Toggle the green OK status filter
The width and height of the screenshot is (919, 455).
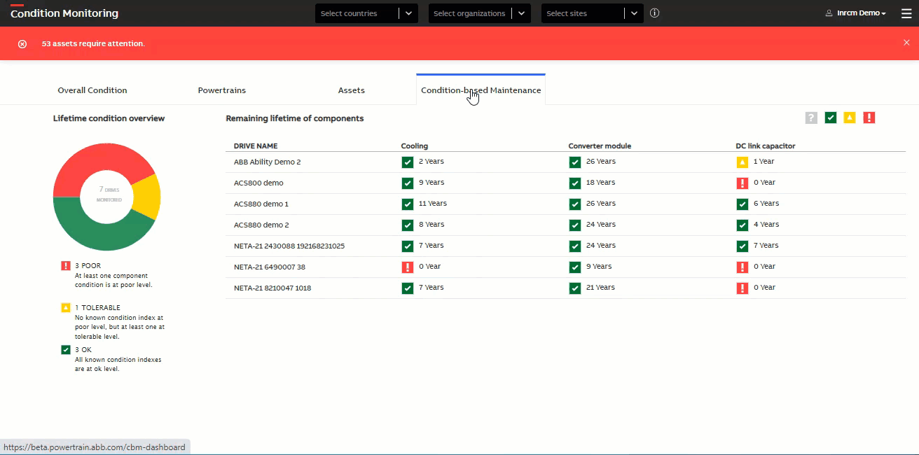pos(831,118)
